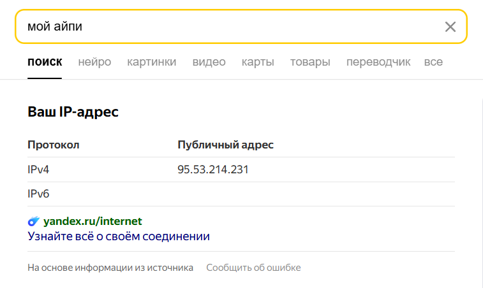Go to the "видео" tab
This screenshot has height=288, width=483.
(209, 62)
